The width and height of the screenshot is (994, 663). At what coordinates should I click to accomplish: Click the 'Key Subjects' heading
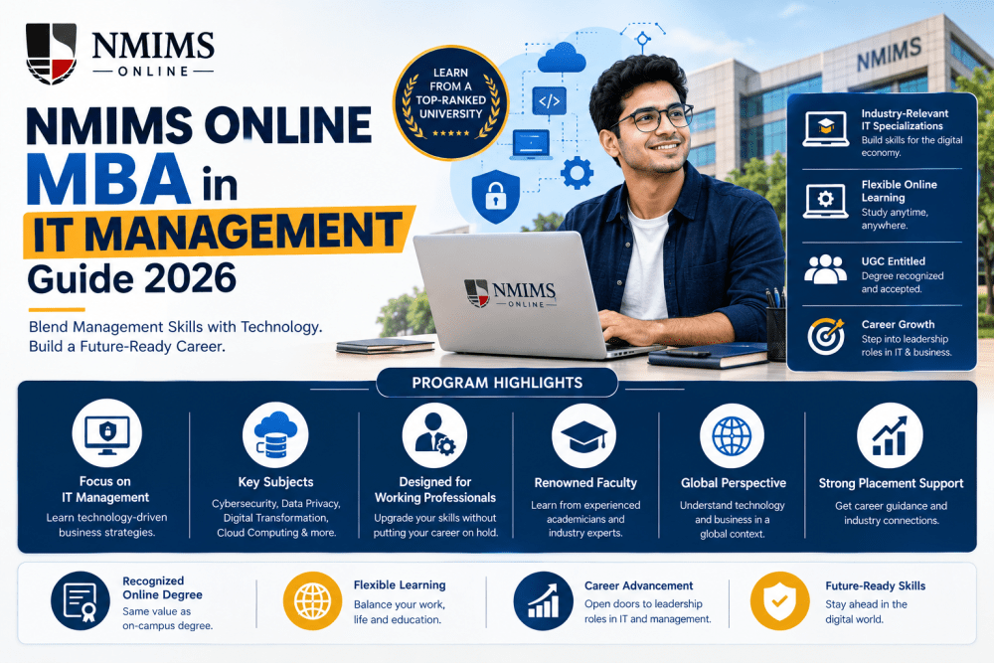[x=275, y=482]
